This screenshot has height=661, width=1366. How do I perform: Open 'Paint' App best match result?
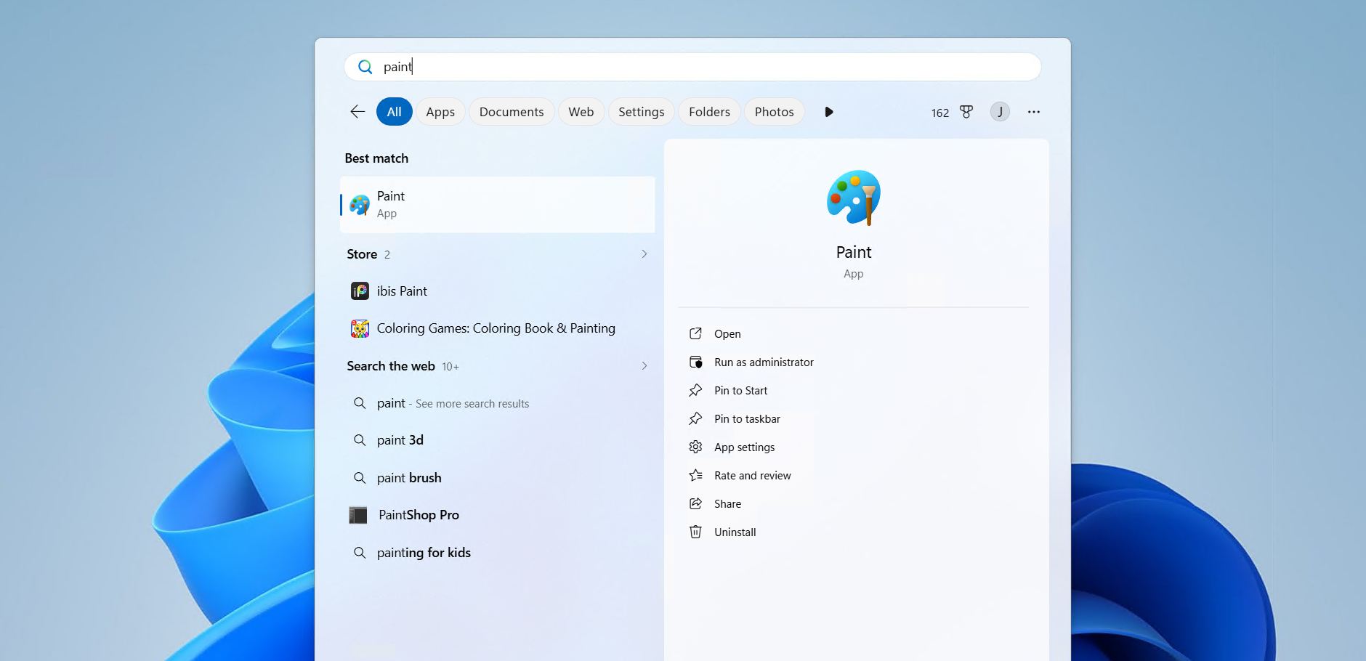click(x=498, y=205)
